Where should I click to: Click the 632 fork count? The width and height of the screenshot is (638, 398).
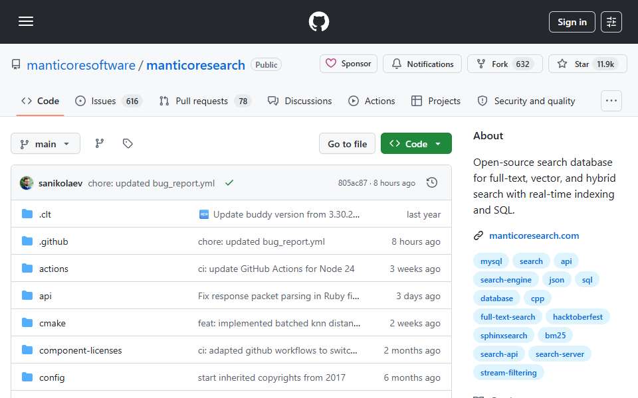[x=522, y=64]
